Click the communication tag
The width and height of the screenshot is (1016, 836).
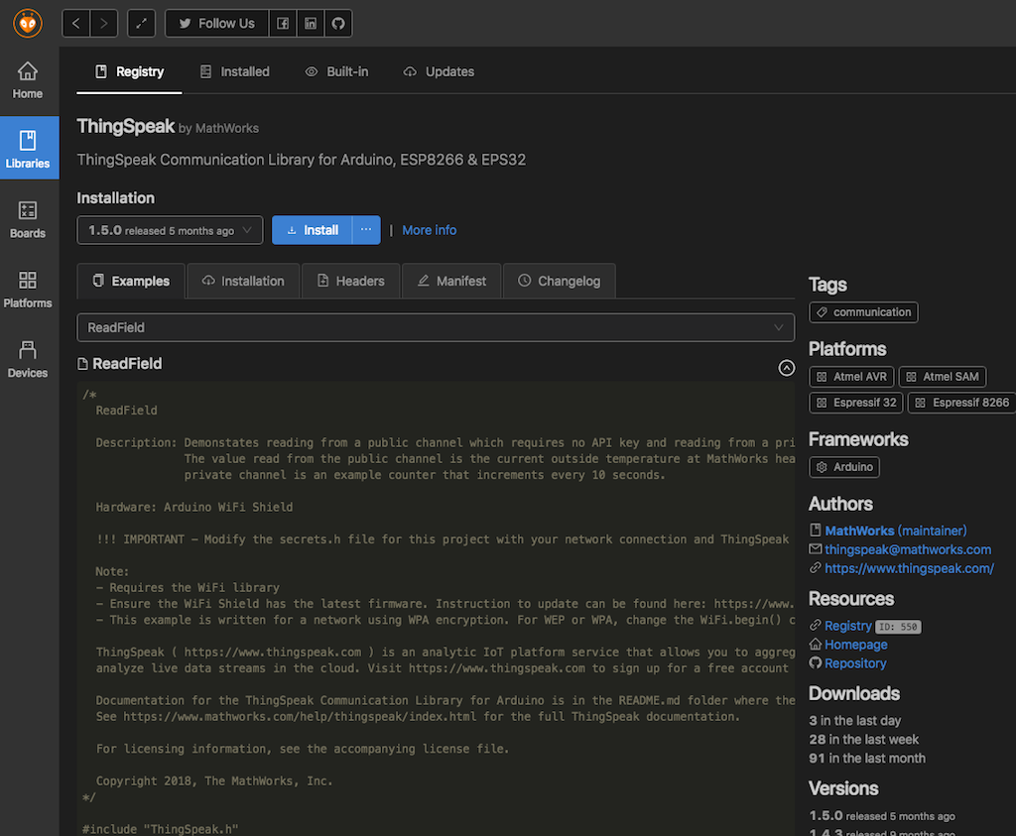(x=863, y=312)
